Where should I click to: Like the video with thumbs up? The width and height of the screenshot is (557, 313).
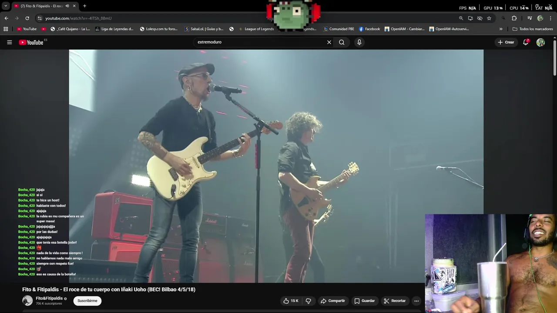pyautogui.click(x=291, y=301)
